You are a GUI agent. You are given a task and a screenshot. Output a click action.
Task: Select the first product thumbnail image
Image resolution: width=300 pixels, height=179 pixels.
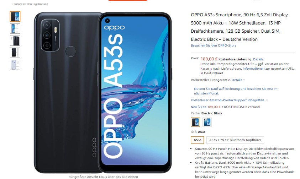pos(15,16)
